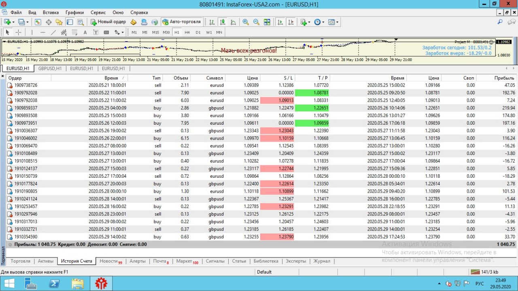Toggle the Terminal panel toolbar icon
The height and width of the screenshot is (291, 518).
[x=70, y=22]
